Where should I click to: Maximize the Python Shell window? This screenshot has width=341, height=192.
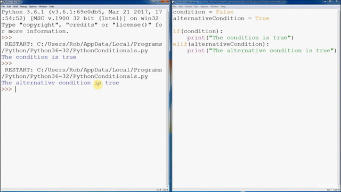[158, 2]
